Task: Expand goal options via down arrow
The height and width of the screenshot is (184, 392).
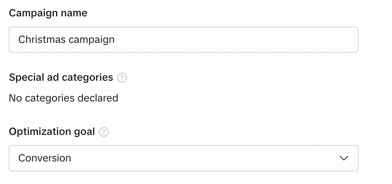Action: [x=344, y=158]
